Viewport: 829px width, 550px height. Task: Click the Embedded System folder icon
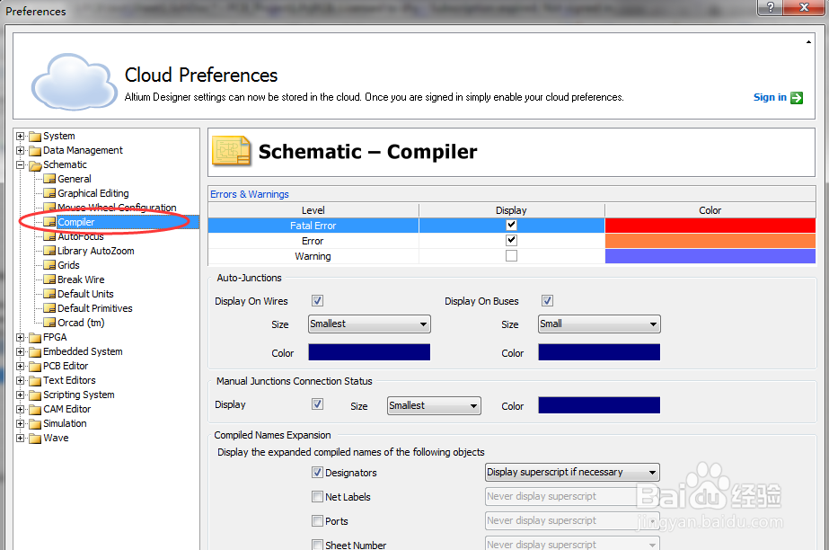(35, 351)
